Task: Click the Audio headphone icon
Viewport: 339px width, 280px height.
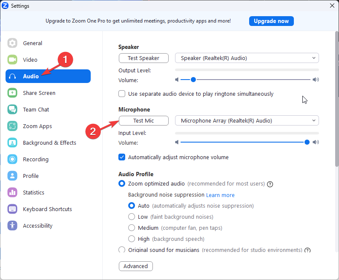Action: tap(12, 76)
